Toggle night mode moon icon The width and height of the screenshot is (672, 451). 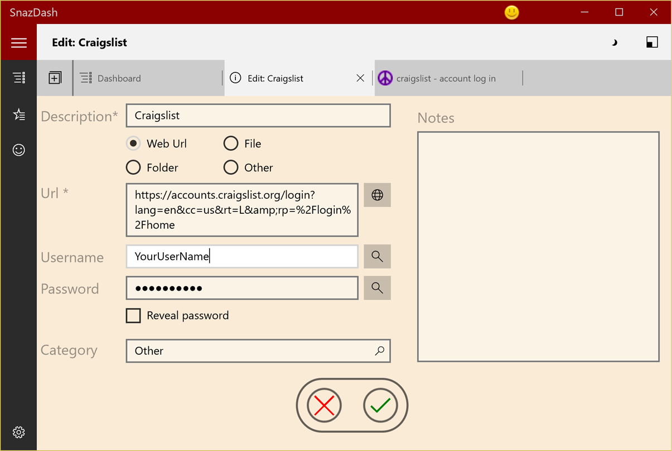click(615, 42)
